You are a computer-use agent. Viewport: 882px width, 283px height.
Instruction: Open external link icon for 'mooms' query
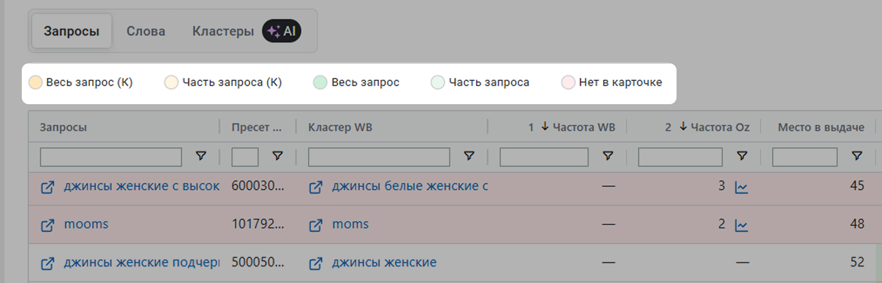47,225
